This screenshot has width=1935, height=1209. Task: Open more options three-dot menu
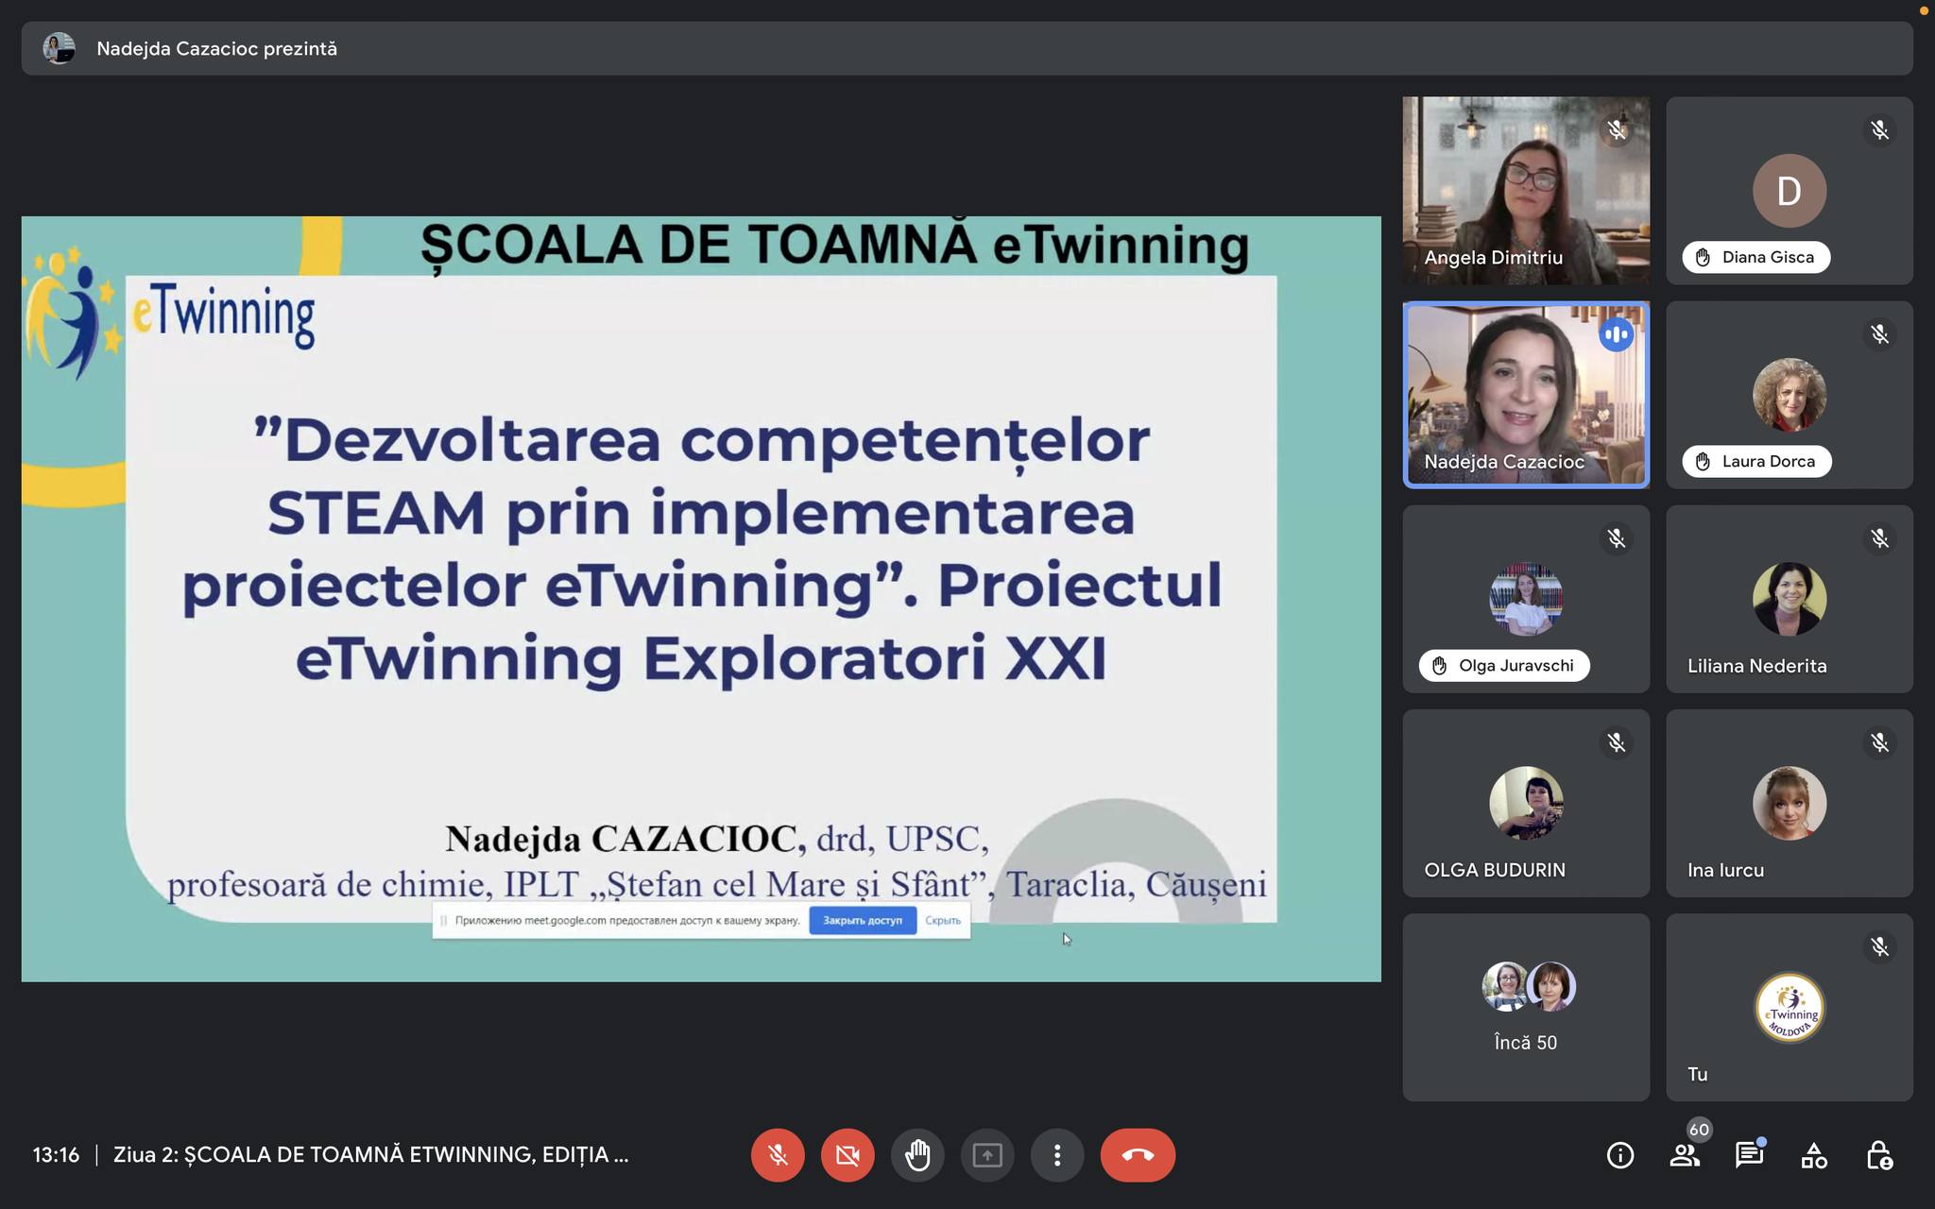point(1057,1155)
